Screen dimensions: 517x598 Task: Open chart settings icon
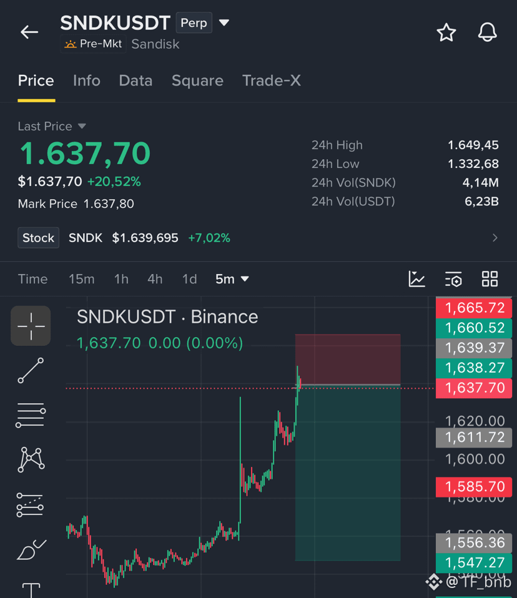(453, 279)
